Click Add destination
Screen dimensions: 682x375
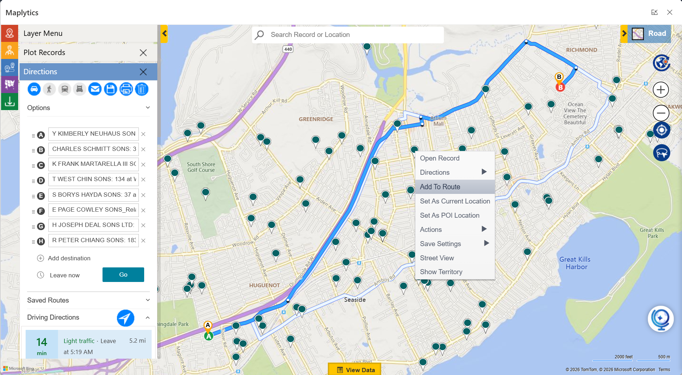coord(64,258)
